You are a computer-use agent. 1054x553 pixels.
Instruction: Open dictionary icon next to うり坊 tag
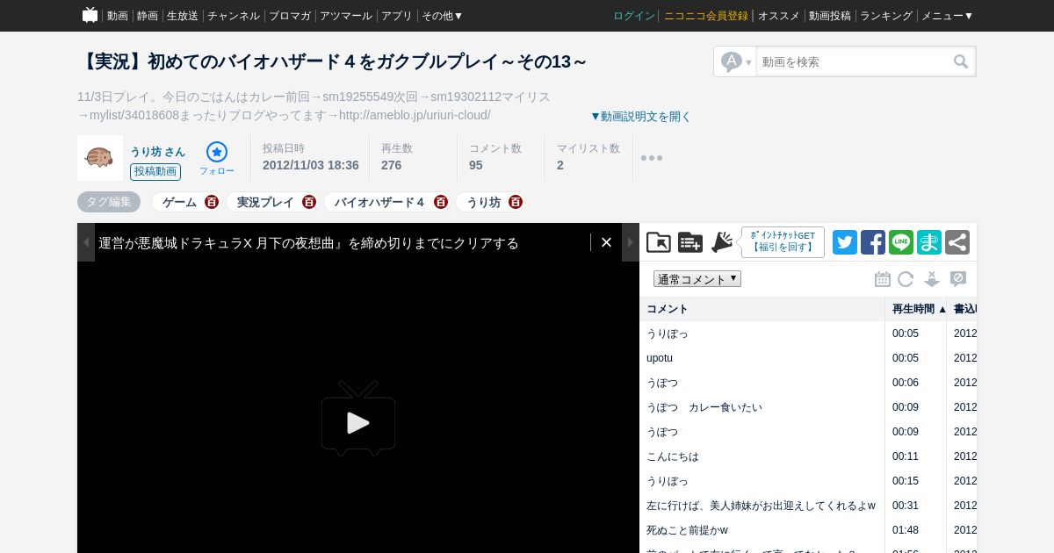(516, 202)
